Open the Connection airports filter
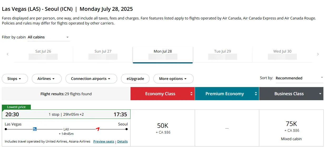325x147 pixels. coord(91,79)
